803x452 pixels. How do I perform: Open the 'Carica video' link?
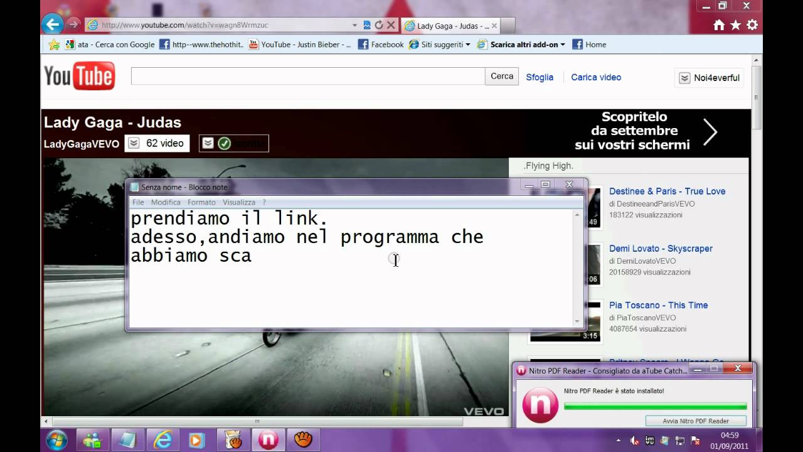[x=596, y=77]
